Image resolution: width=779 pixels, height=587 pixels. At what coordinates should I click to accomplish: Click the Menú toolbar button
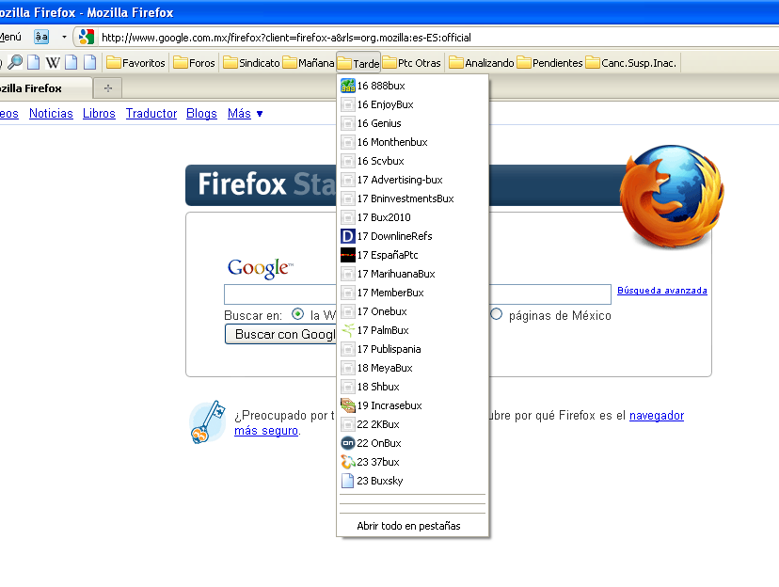click(x=10, y=37)
